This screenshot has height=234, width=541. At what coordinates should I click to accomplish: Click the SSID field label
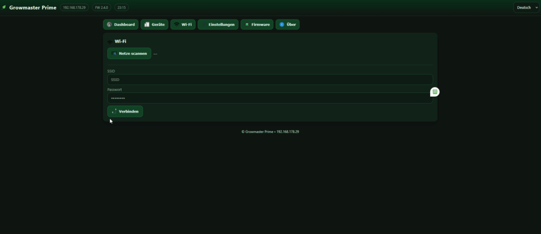(111, 71)
